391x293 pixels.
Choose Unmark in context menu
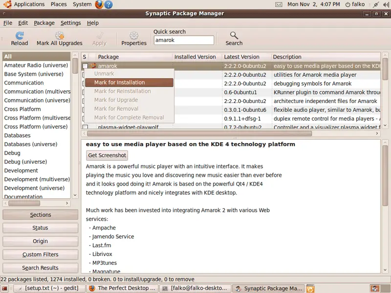pos(129,74)
